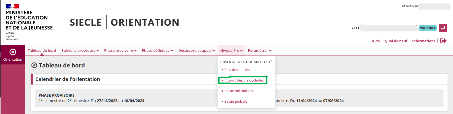Select Saisie globale menu item

(x=235, y=102)
